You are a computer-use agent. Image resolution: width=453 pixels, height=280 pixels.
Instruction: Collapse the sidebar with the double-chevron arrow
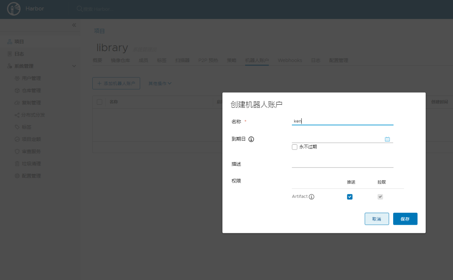pyautogui.click(x=74, y=25)
